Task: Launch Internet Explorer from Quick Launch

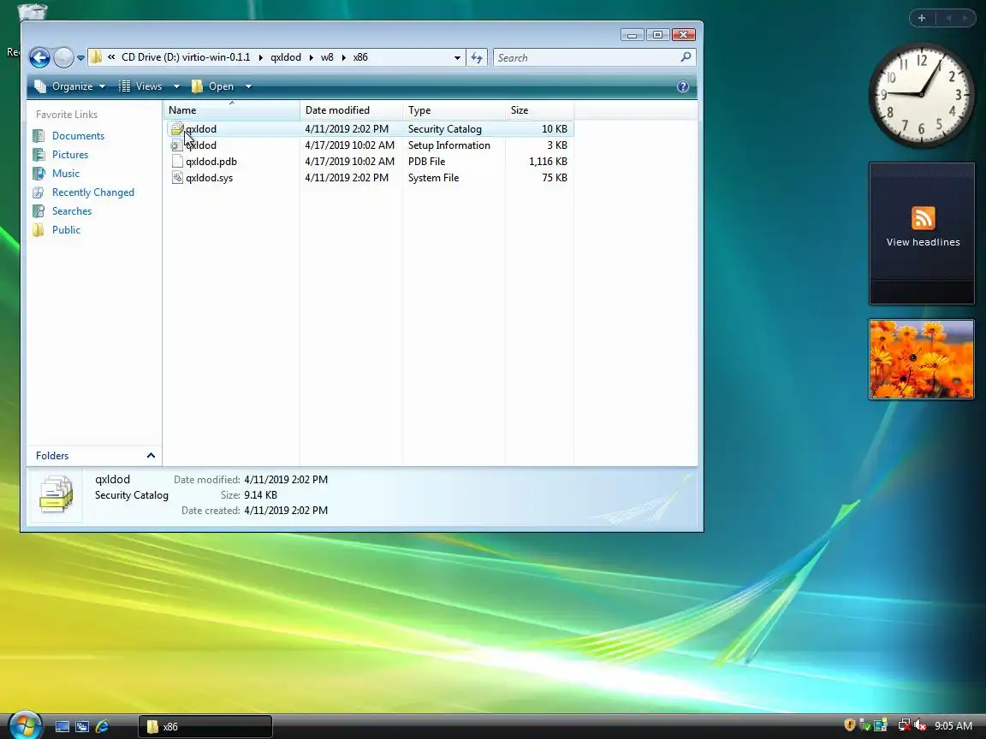Action: [103, 727]
